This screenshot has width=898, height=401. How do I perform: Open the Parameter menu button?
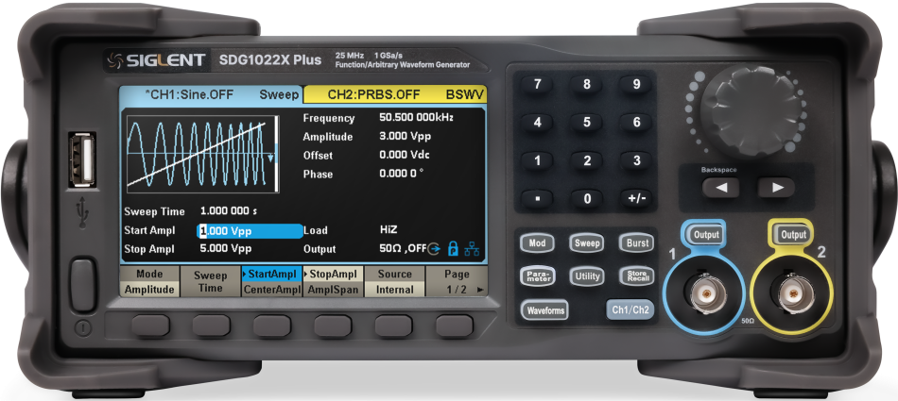[x=537, y=276]
